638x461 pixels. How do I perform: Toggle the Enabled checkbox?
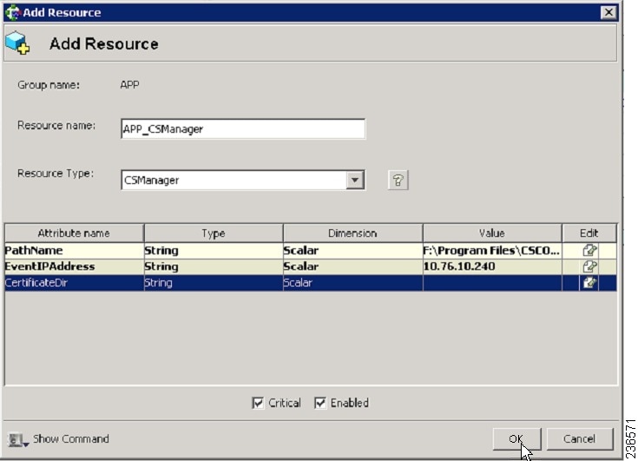click(x=320, y=403)
